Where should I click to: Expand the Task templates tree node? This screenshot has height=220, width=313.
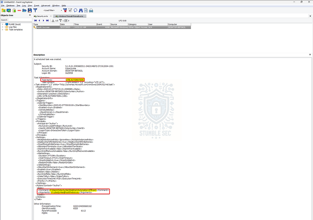click(2, 29)
